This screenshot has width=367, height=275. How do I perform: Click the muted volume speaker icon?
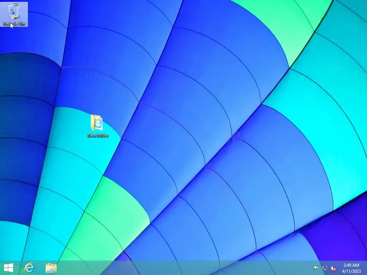point(333,268)
